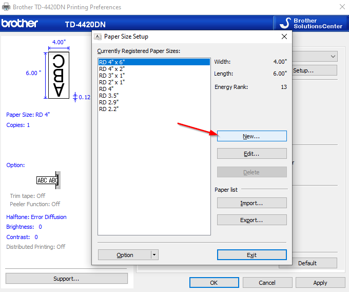Open the Brother Solutions Center link
This screenshot has height=292, width=349.
pyautogui.click(x=311, y=23)
